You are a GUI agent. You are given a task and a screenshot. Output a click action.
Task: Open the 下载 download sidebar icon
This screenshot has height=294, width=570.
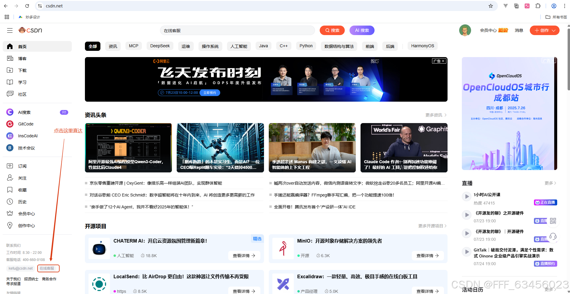click(10, 70)
